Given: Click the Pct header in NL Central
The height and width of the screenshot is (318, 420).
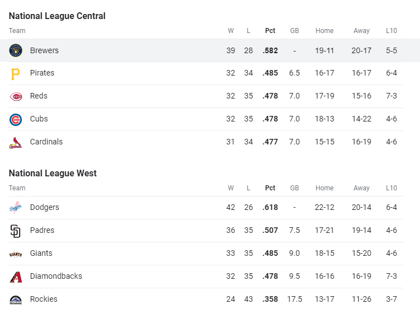Looking at the screenshot, I should [x=270, y=31].
